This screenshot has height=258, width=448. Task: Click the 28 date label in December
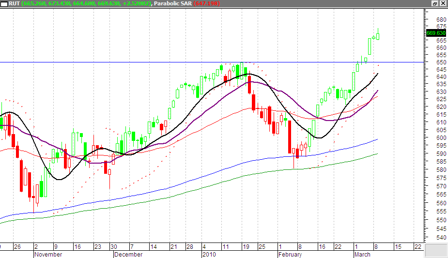pos(189,246)
